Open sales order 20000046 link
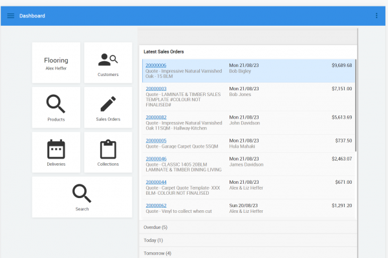Image resolution: width=388 pixels, height=258 pixels. pos(156,159)
